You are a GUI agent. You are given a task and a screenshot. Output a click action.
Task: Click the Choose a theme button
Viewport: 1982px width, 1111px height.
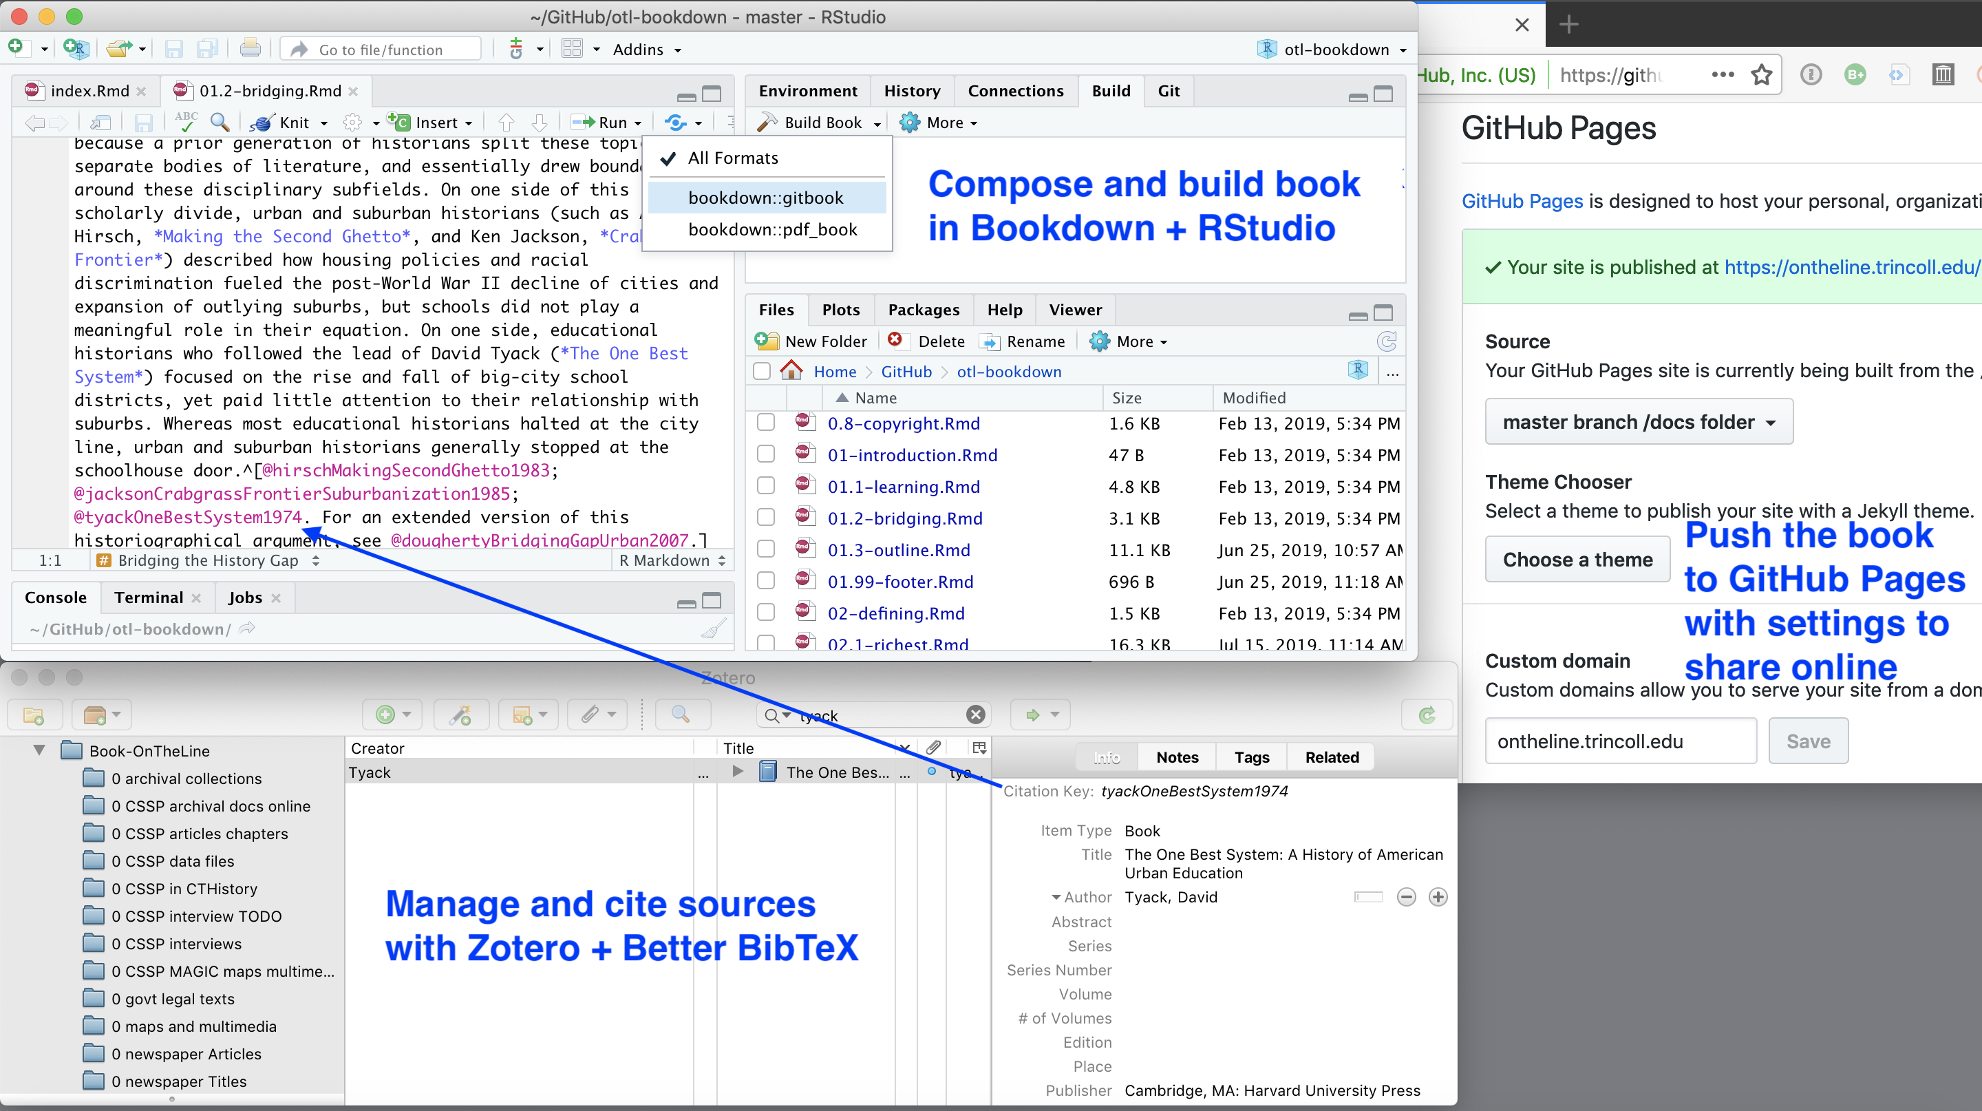point(1578,560)
